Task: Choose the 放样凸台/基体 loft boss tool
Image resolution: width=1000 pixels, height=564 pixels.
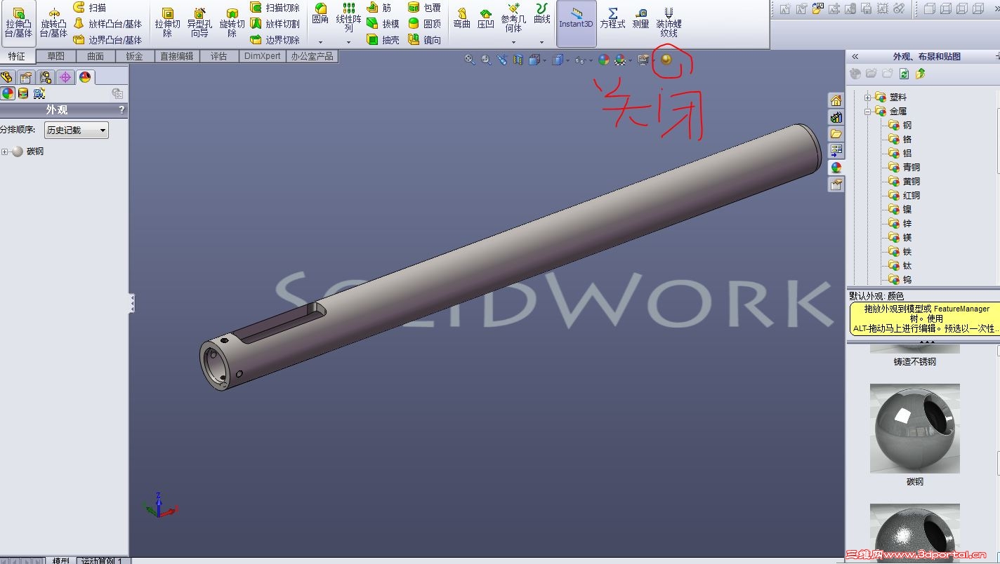Action: click(x=107, y=24)
